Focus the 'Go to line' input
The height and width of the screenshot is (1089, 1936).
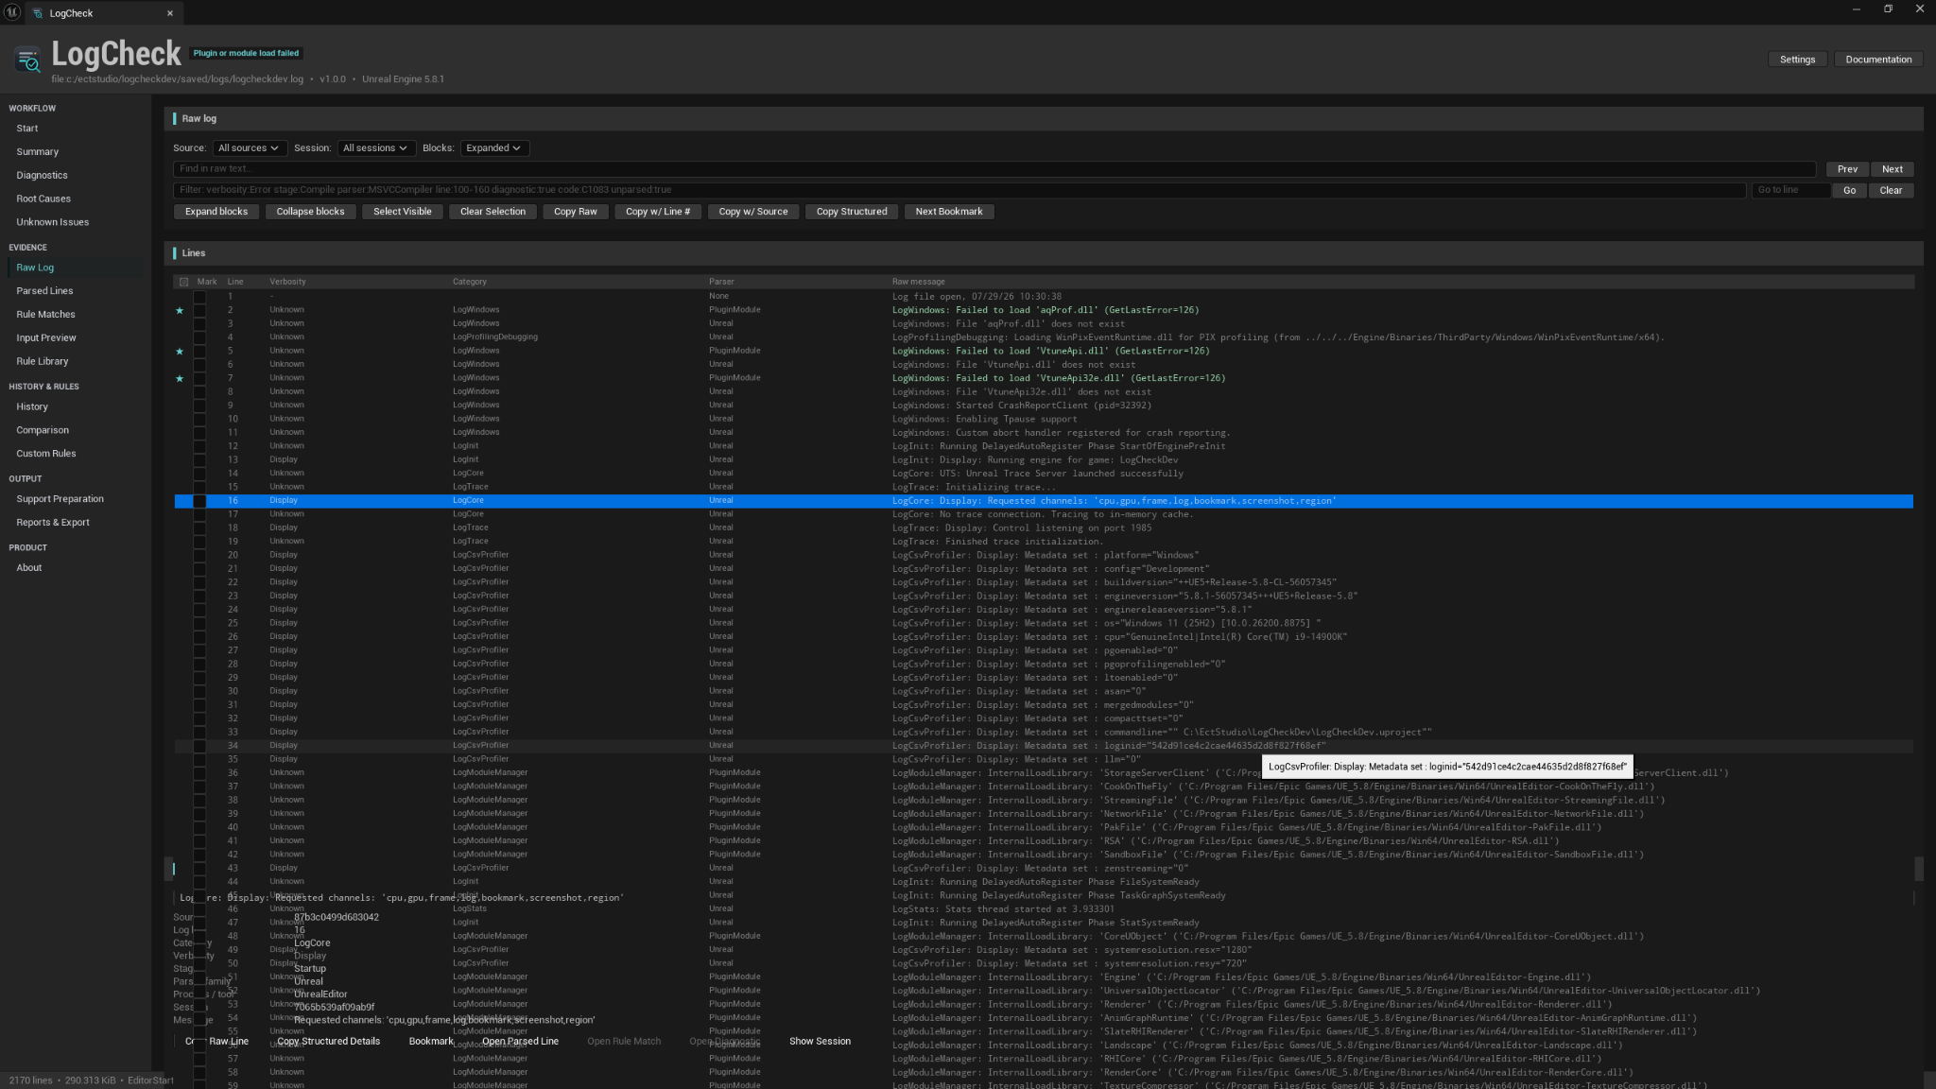coord(1790,190)
